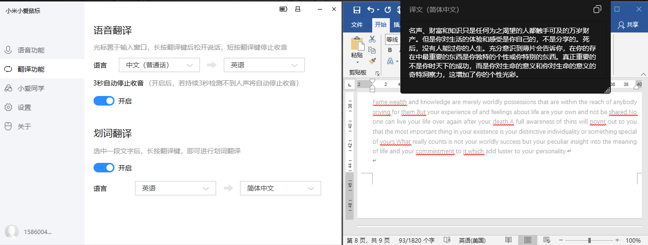This screenshot has height=245, width=648.
Task: Open the 中文（普通话） source language dropdown
Action: coord(159,65)
